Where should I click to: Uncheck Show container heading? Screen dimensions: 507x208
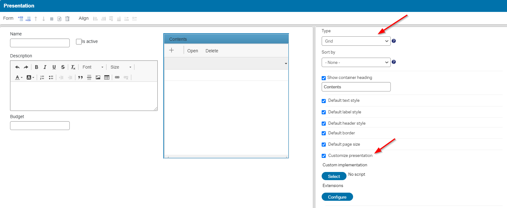[324, 78]
